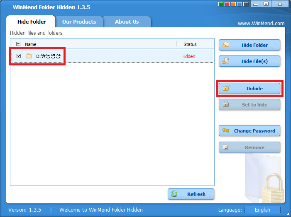The height and width of the screenshot is (217, 291).
Task: Click the Status column header
Action: tap(190, 44)
